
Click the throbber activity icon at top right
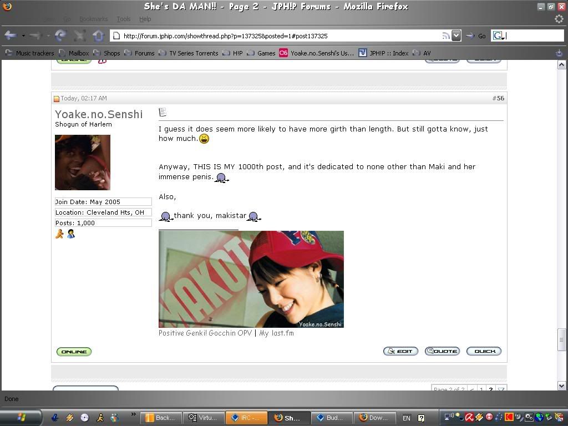tap(559, 19)
